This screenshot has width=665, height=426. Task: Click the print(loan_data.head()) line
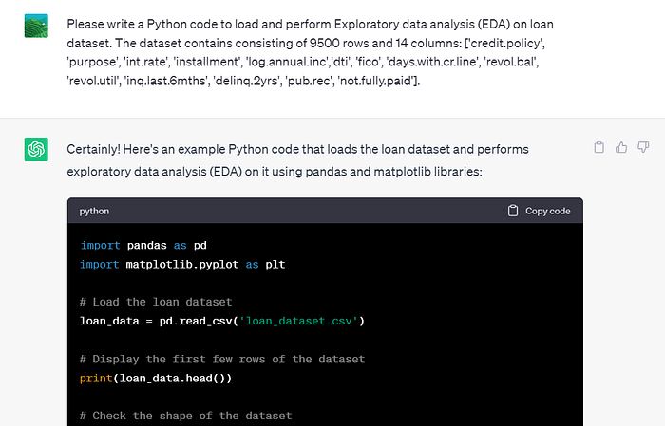156,379
